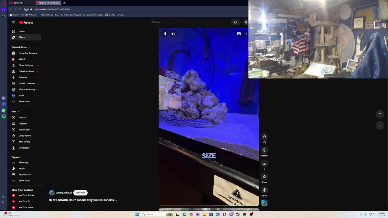Share this short
388x218 pixels.
pyautogui.click(x=264, y=177)
